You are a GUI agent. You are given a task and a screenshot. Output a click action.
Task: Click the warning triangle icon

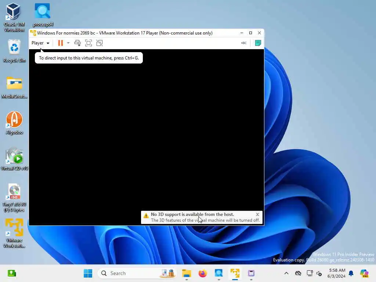pos(146,216)
